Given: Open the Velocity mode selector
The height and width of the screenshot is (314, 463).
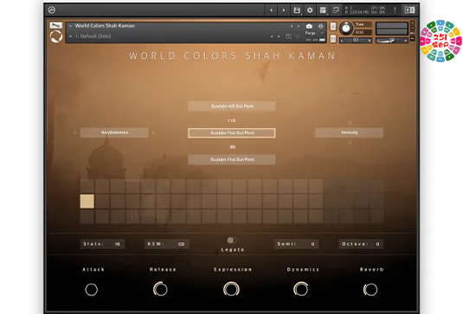Looking at the screenshot, I should coord(349,132).
